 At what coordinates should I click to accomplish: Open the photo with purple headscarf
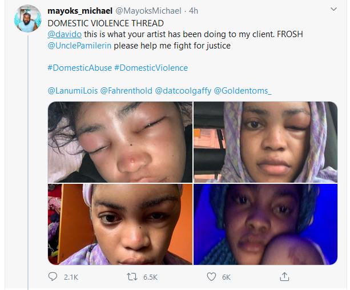pos(265,142)
